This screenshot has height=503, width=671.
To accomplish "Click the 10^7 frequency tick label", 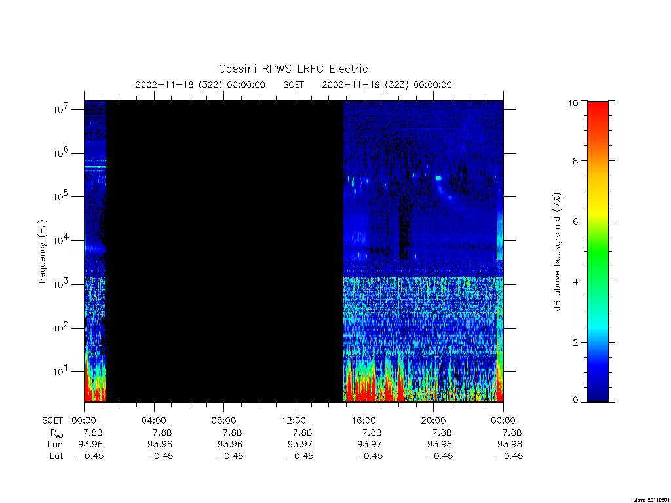I will (61, 109).
